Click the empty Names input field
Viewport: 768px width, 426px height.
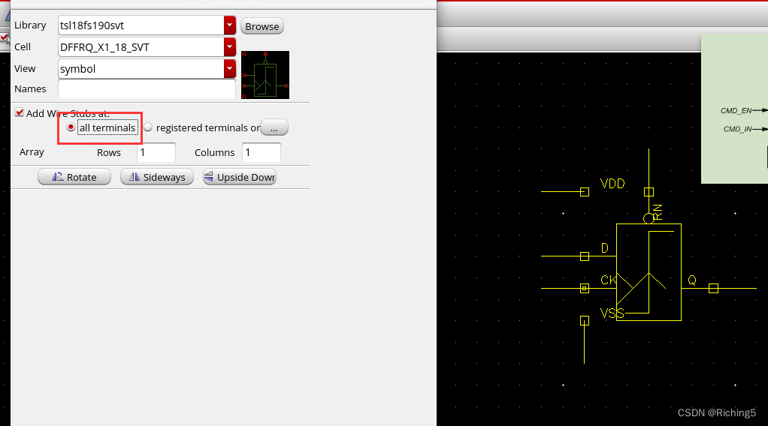click(147, 89)
